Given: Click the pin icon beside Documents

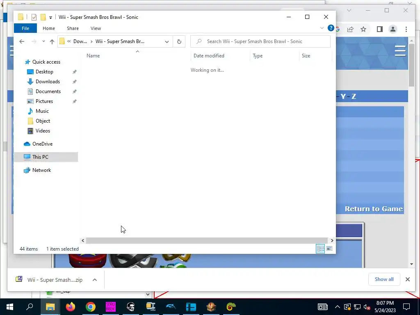Looking at the screenshot, I should click(75, 91).
